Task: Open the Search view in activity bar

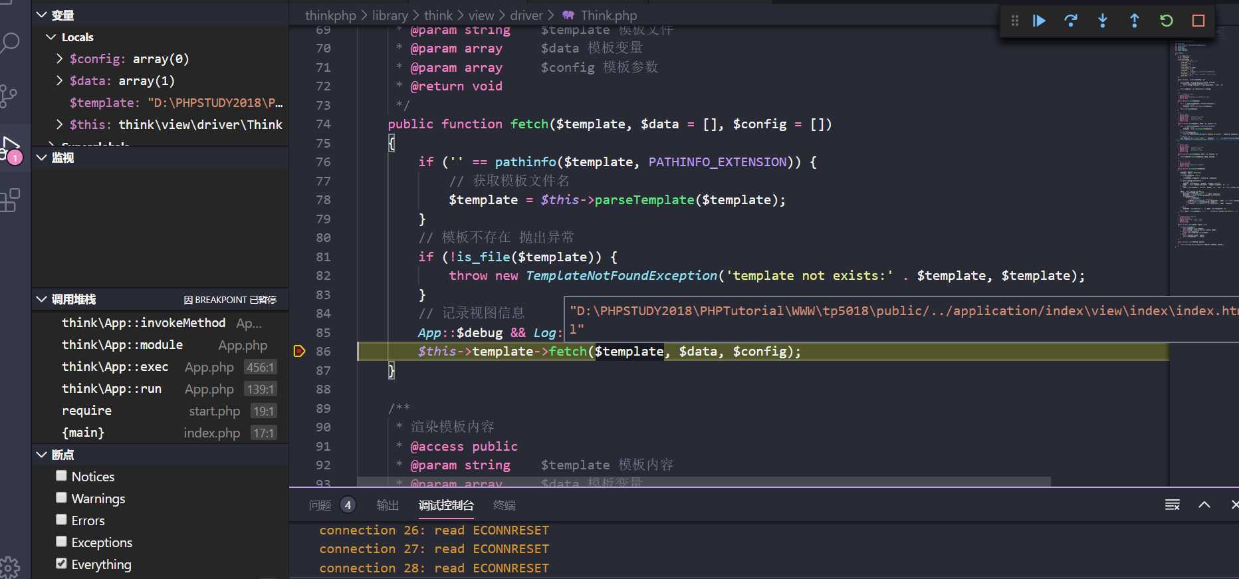Action: pyautogui.click(x=11, y=43)
